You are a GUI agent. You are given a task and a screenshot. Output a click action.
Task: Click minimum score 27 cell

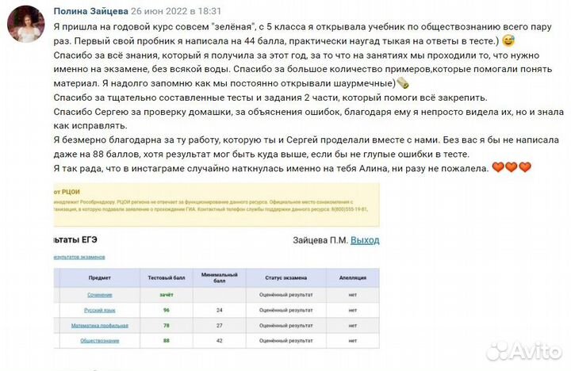coord(220,326)
